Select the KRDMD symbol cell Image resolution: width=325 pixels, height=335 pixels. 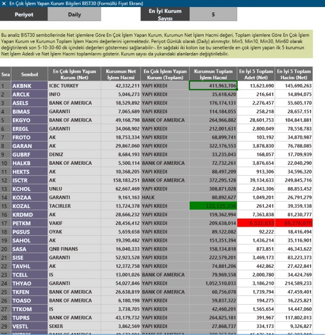click(29, 215)
